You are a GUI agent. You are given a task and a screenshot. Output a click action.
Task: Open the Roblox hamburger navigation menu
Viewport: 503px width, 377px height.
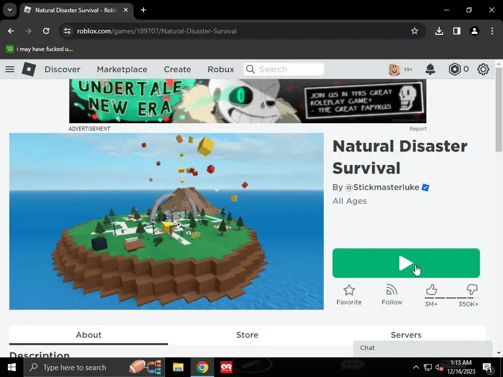click(x=10, y=69)
